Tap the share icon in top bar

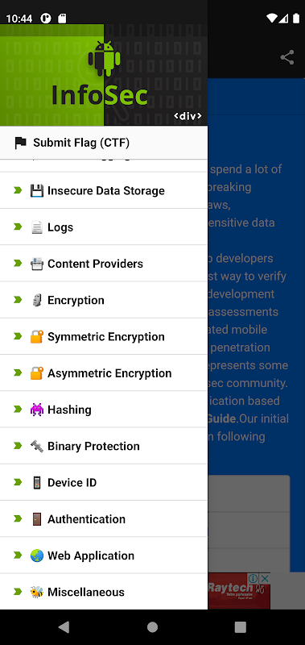(x=287, y=57)
